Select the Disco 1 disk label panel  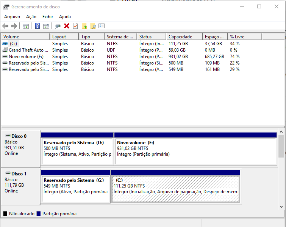click(20, 186)
